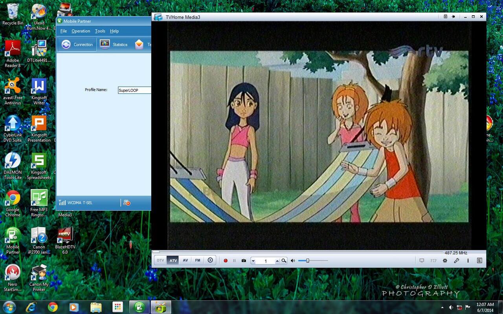
Task: Open Google Chrome desktop shortcut
Action: pos(13,203)
